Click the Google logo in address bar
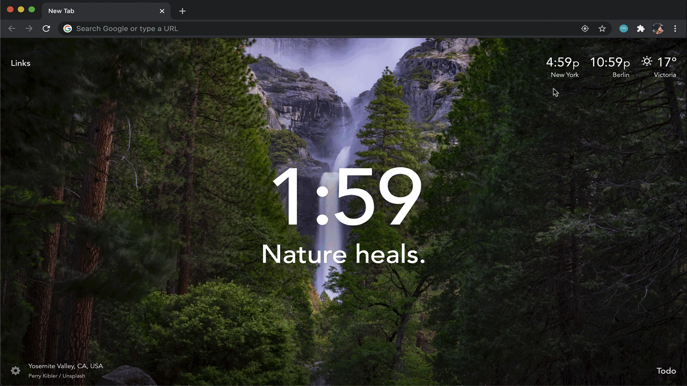This screenshot has height=386, width=687. (68, 28)
